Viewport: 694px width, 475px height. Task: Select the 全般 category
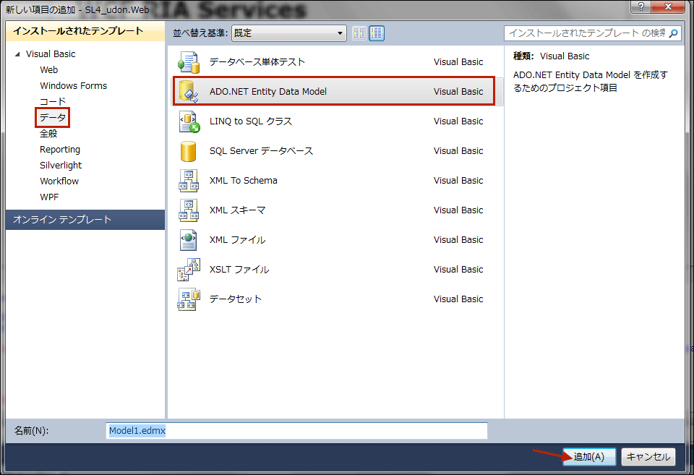point(48,134)
